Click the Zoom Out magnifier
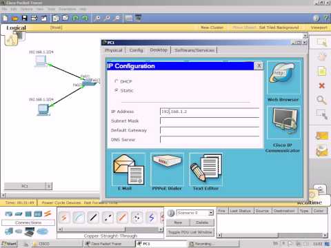The height and width of the screenshot is (248, 331). pos(117,18)
